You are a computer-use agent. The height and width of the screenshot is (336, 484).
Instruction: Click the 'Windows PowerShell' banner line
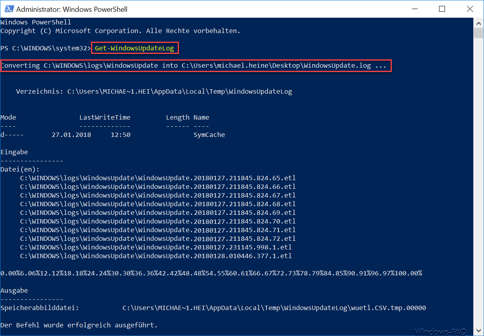click(x=36, y=22)
